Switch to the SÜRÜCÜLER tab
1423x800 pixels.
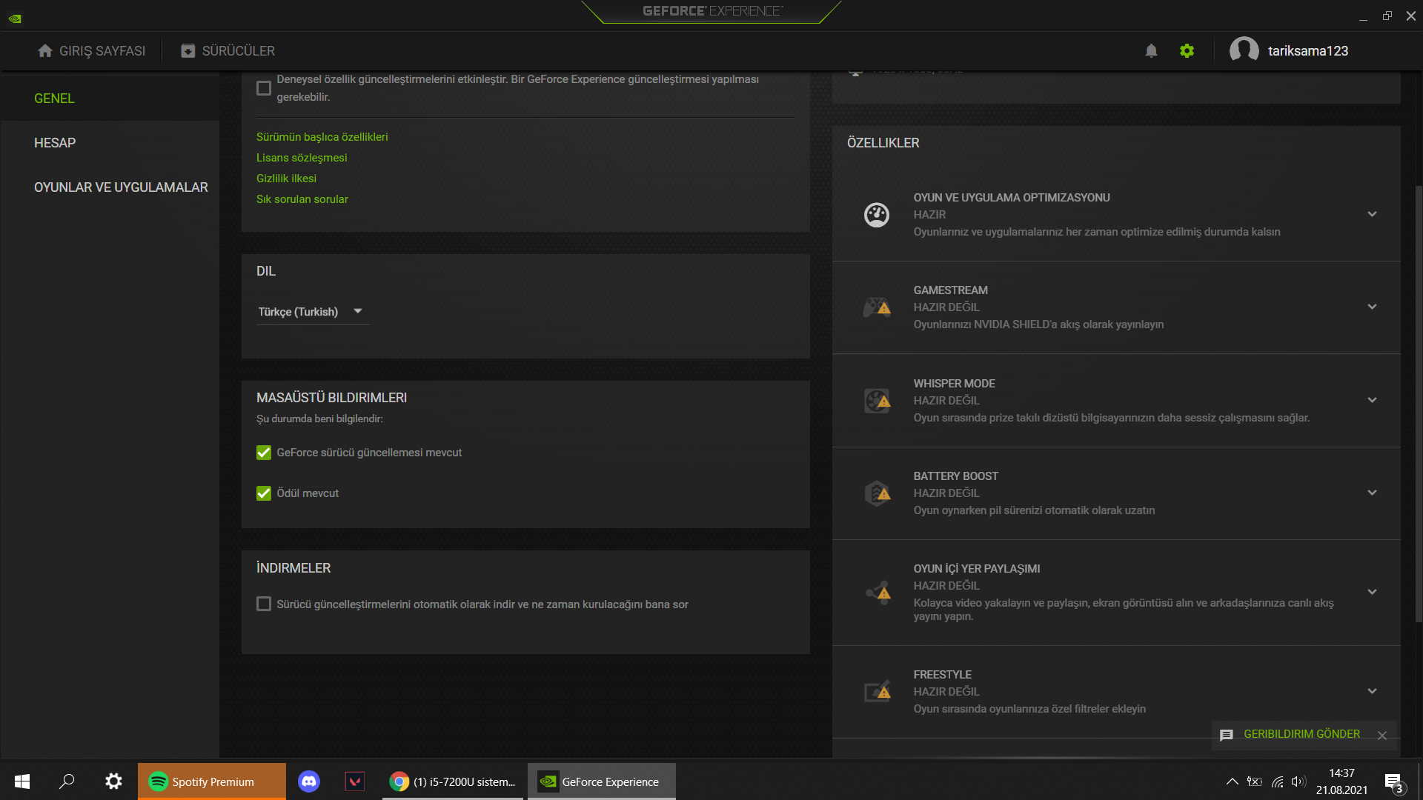point(228,51)
